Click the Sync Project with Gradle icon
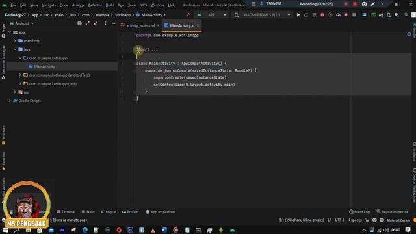This screenshot has width=416, height=234. [x=381, y=15]
